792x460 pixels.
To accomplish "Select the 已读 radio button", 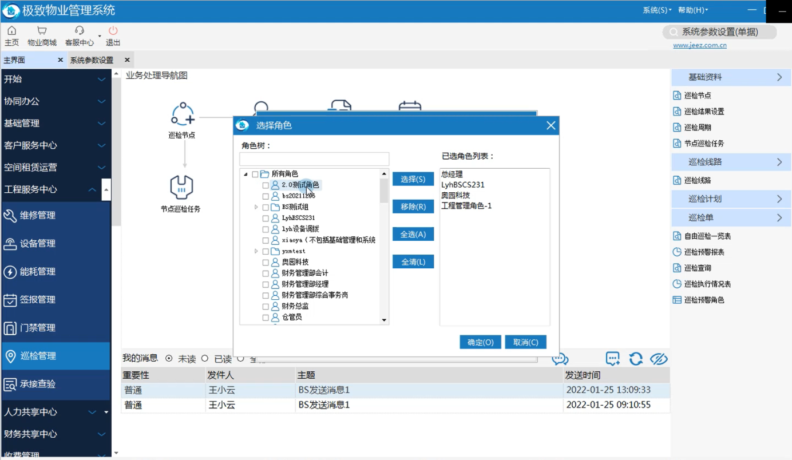I will pyautogui.click(x=205, y=358).
